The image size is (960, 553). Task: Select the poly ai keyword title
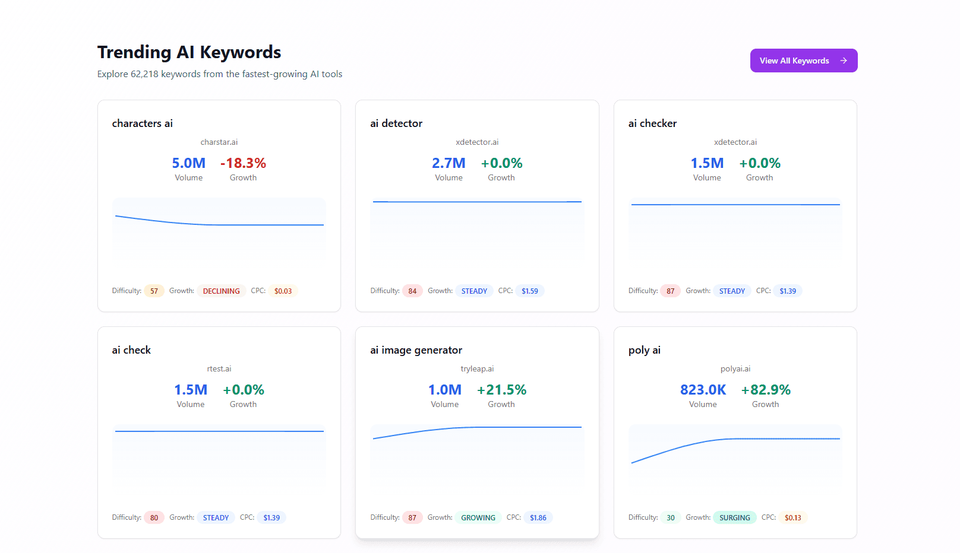tap(644, 350)
